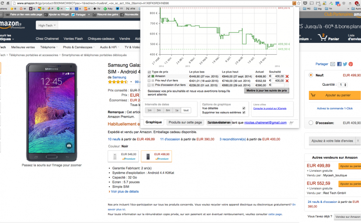Screen dimensions: 361x223
Task: Click the TV bookmark in the bookmarks bar
Action: 97,9
